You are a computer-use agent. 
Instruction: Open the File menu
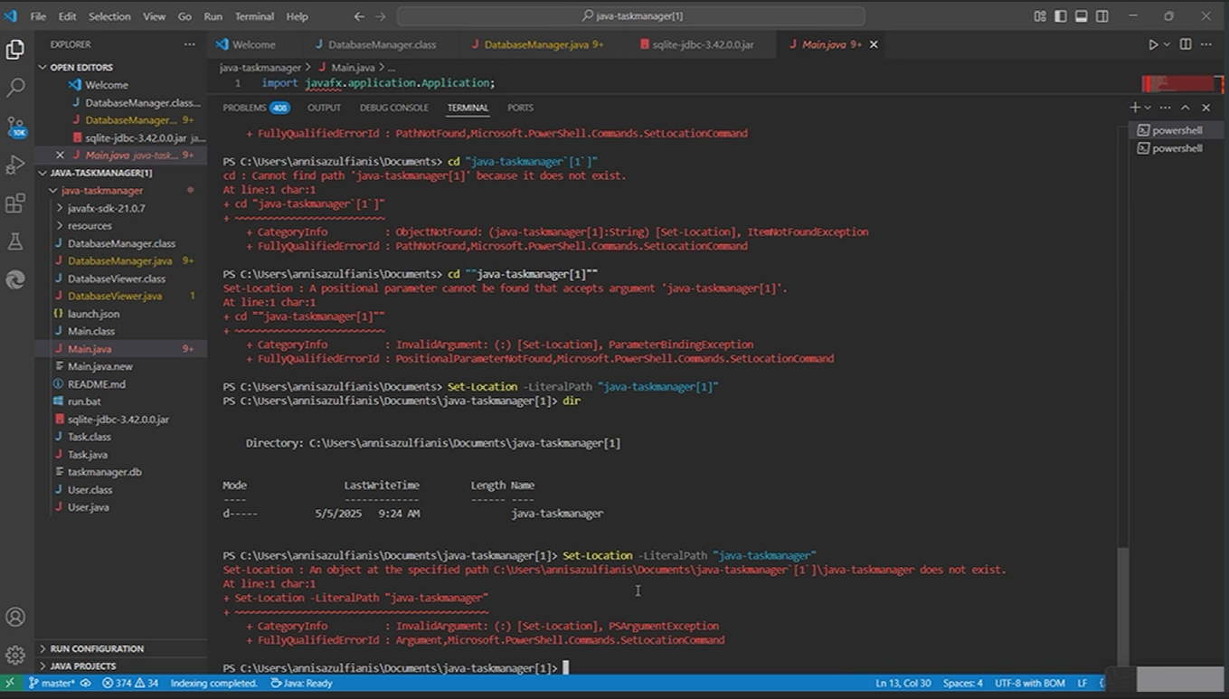[38, 16]
